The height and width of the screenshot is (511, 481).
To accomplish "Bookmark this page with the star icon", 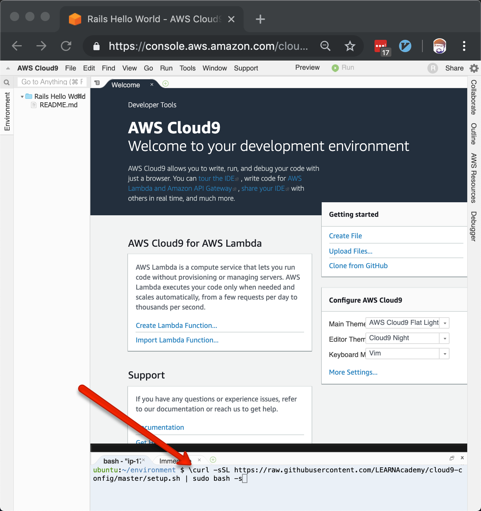I will click(x=350, y=46).
